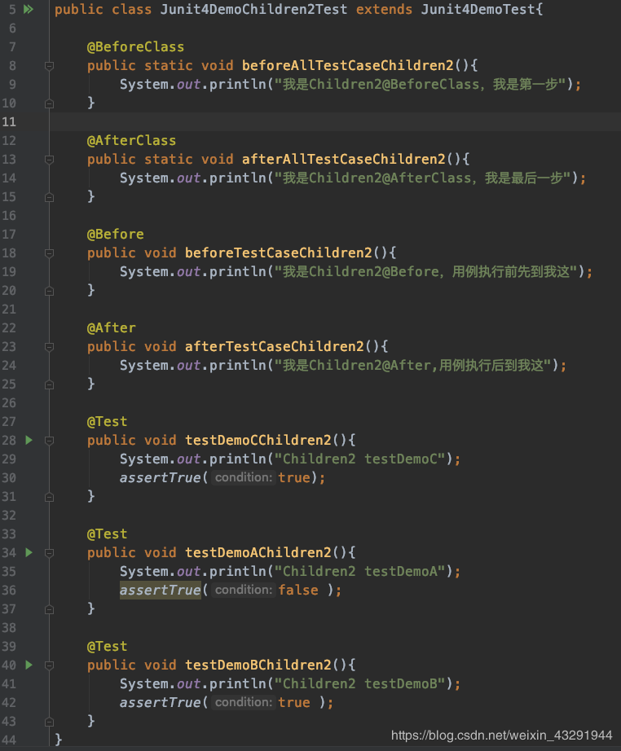Image resolution: width=621 pixels, height=751 pixels.
Task: Click method name afterAllTestCaseChildren2
Action: [x=344, y=159]
